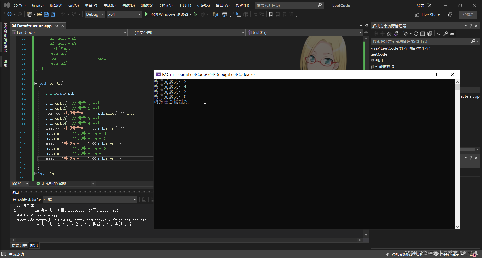
Task: Toggle auto-hide pin on Solution Explorer panel
Action: [471, 26]
